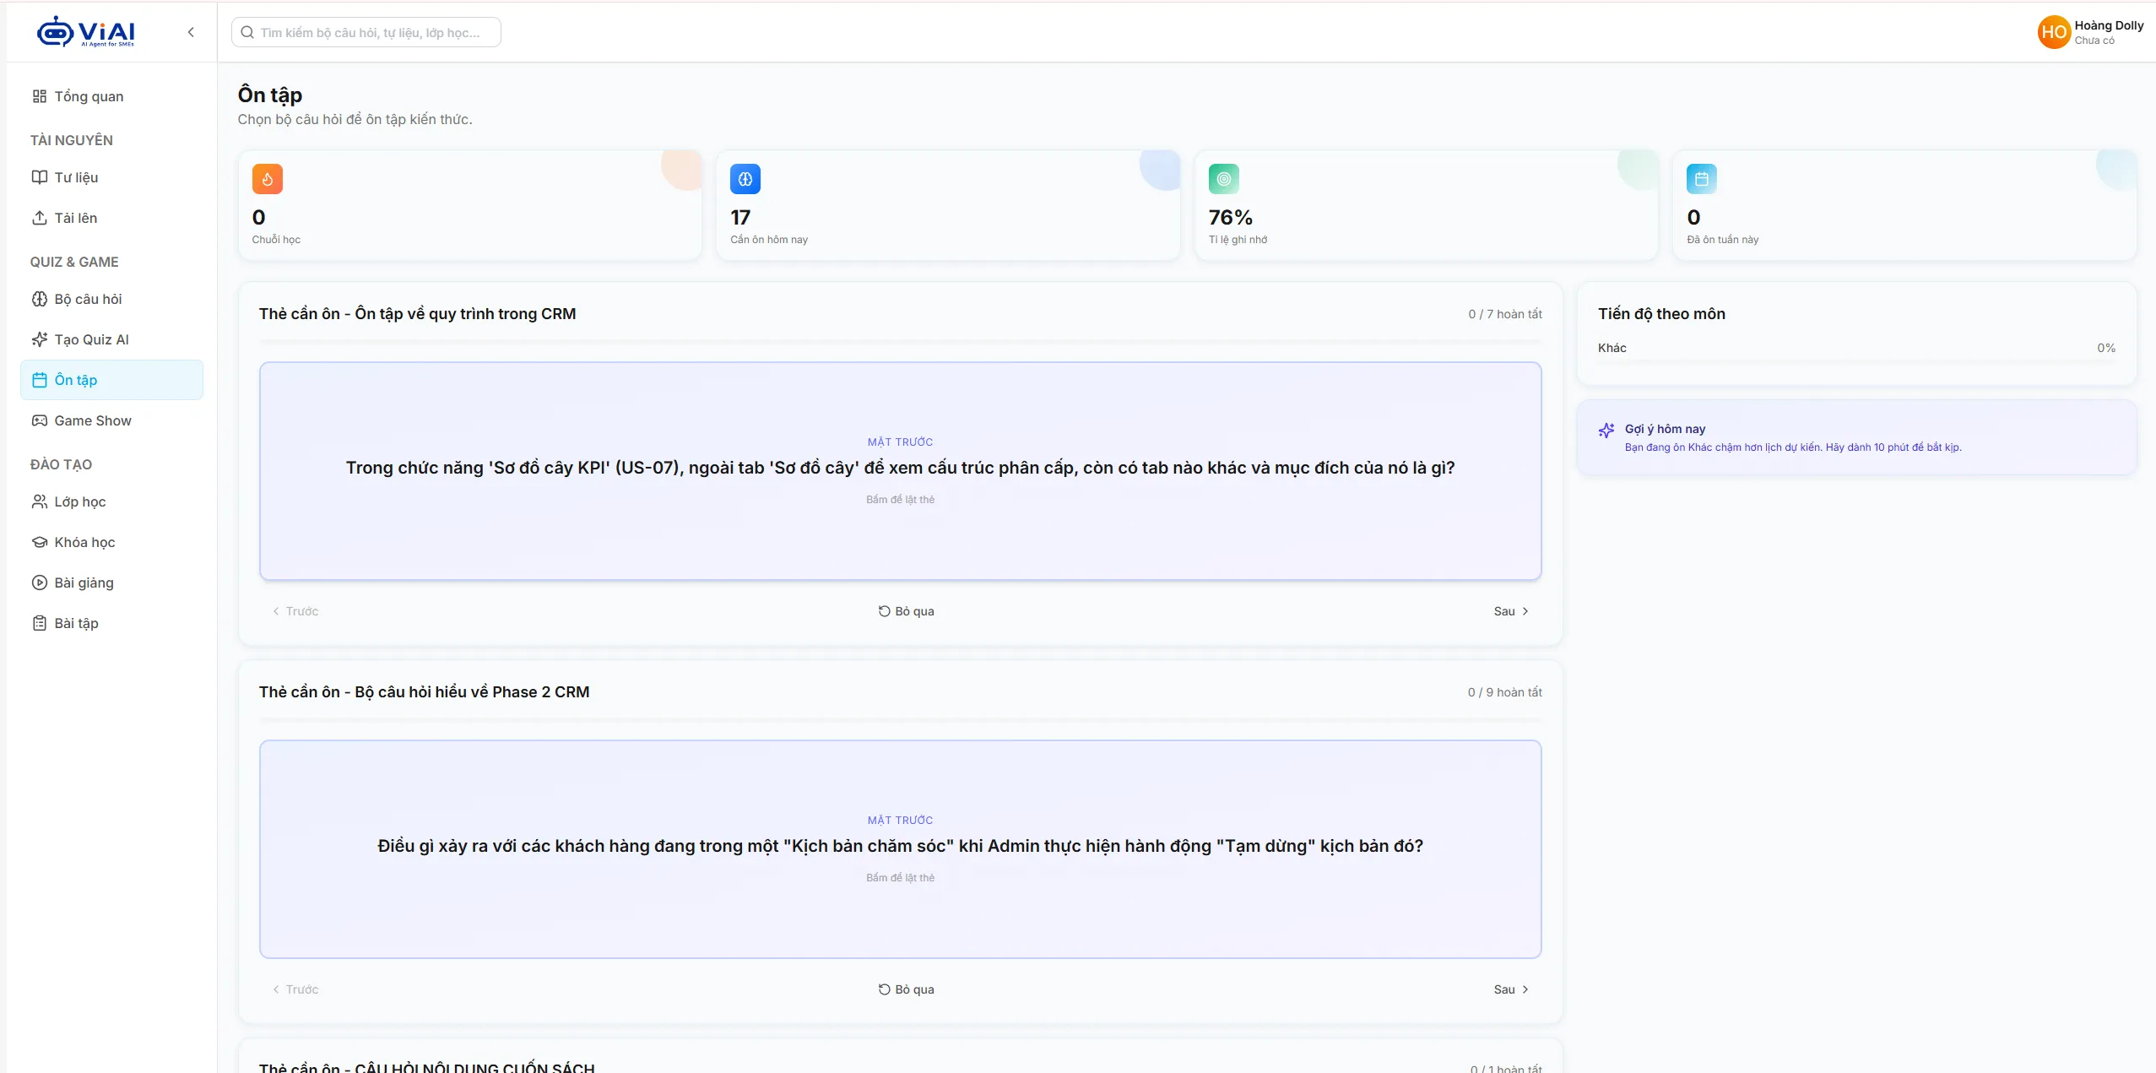This screenshot has width=2156, height=1073.
Task: Click Bỏ qua under the Kịch bản flashcard
Action: point(906,989)
